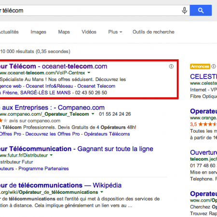The width and height of the screenshot is (217, 217).
Task: Open the Wikipédia télécommunications result
Action: (x=61, y=185)
